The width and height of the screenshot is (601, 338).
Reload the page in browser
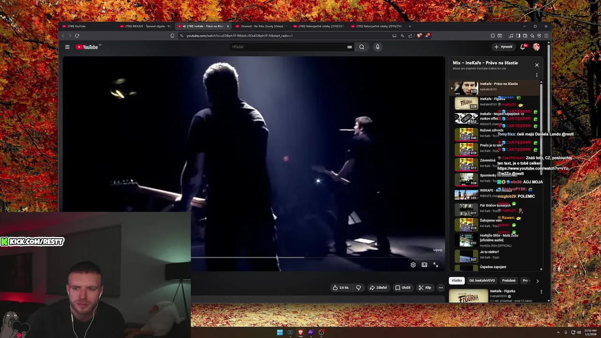click(77, 36)
